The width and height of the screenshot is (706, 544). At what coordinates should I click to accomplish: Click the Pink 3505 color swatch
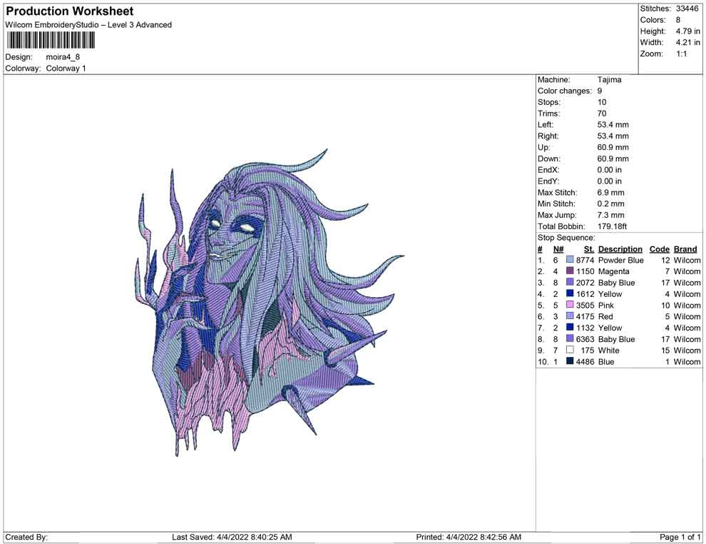[x=570, y=306]
